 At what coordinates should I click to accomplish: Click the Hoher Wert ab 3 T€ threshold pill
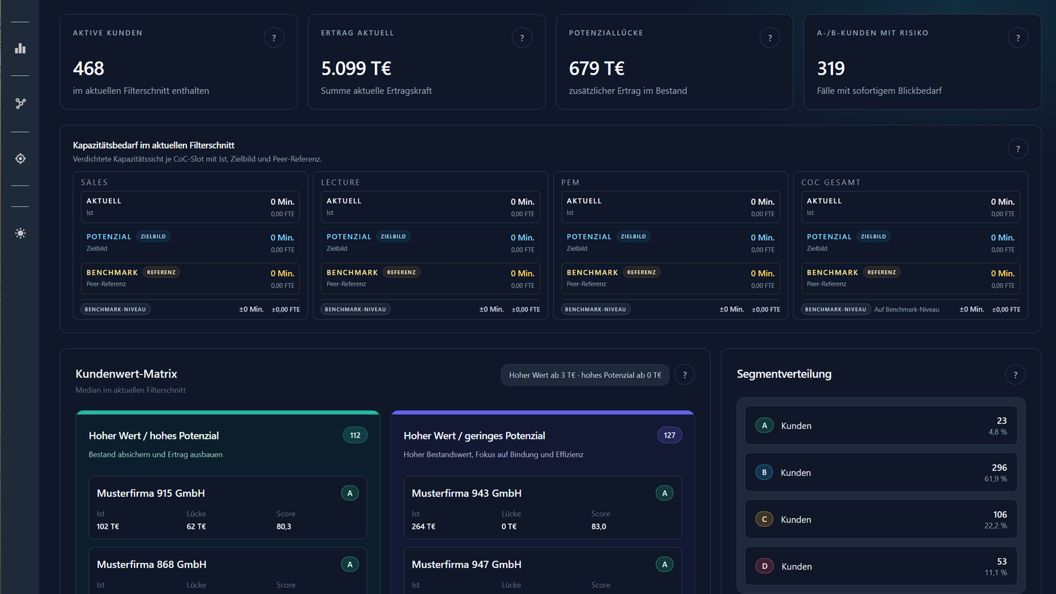pyautogui.click(x=585, y=375)
